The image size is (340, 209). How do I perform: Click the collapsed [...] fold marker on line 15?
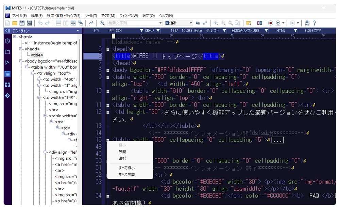point(277,140)
